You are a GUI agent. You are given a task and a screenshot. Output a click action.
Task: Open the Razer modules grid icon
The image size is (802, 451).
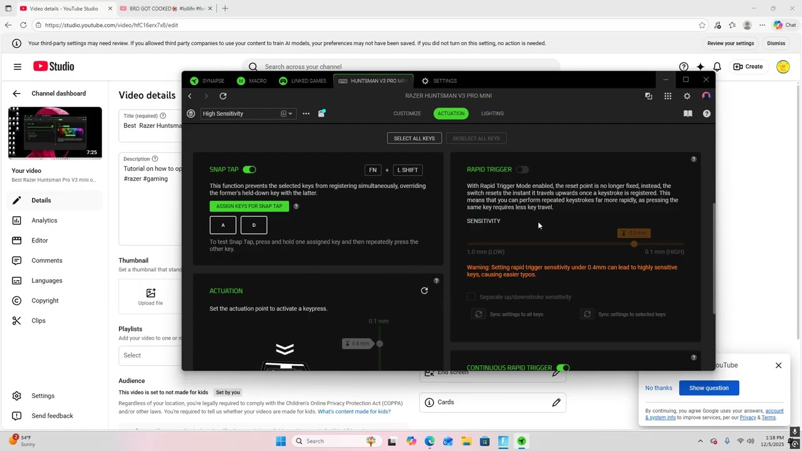(668, 96)
